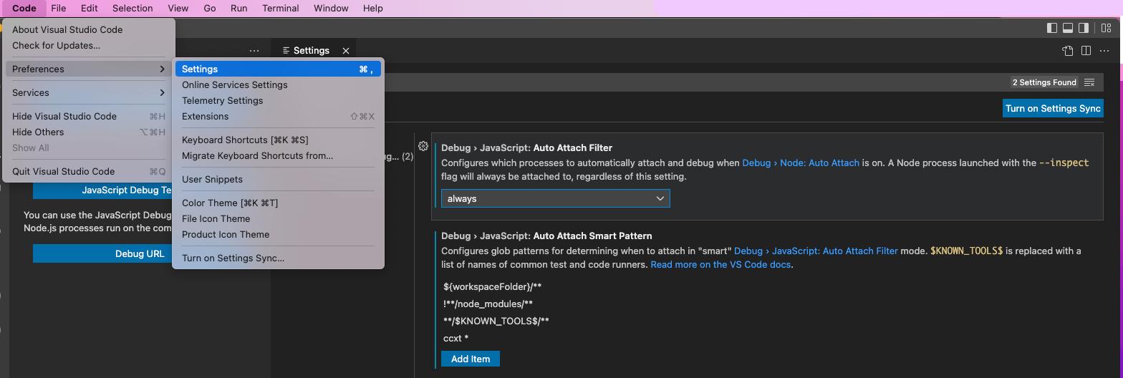This screenshot has width=1123, height=378.
Task: Toggle the primary side bar layout icon
Action: [1052, 28]
